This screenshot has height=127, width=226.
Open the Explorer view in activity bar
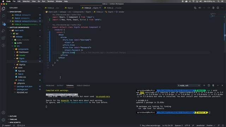[x=3, y=8]
